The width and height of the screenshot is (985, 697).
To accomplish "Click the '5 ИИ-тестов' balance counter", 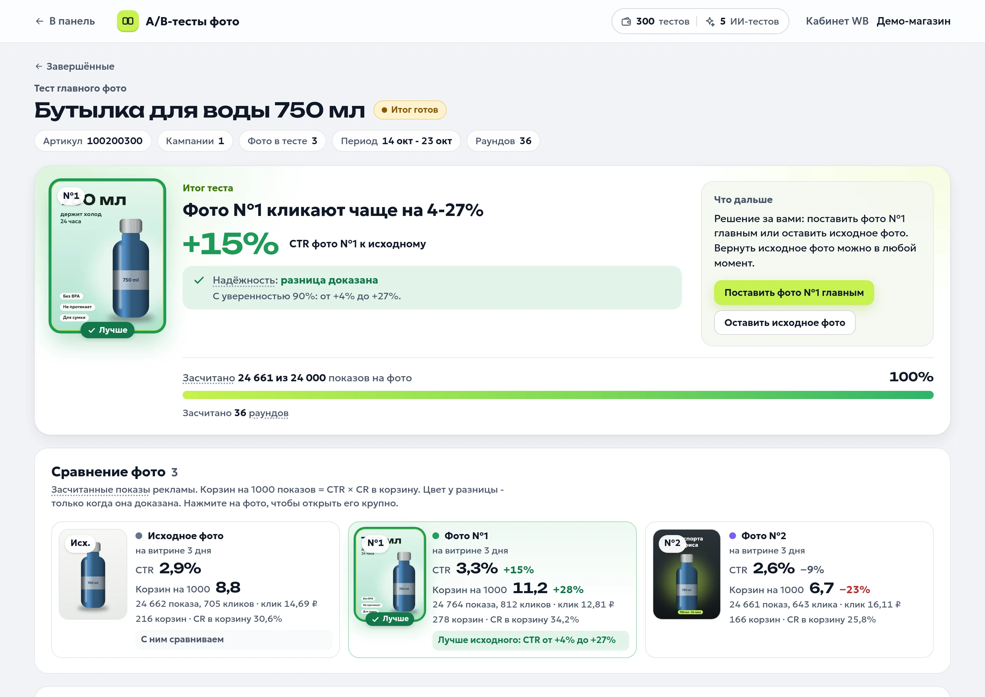I will [x=742, y=22].
